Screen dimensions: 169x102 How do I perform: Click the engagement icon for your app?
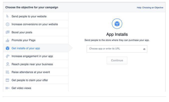pos(8,56)
